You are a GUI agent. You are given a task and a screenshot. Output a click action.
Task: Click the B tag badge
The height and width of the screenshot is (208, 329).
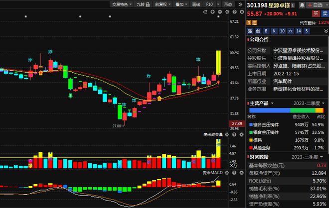click(x=266, y=31)
